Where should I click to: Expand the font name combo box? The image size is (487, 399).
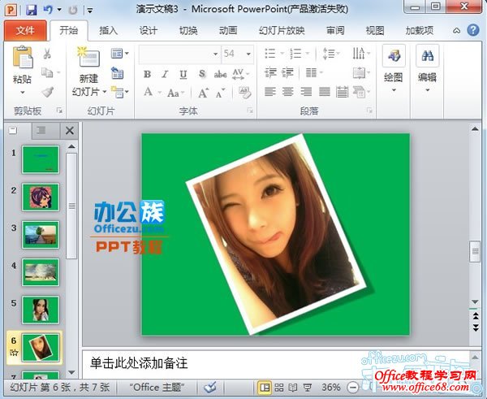[215, 54]
